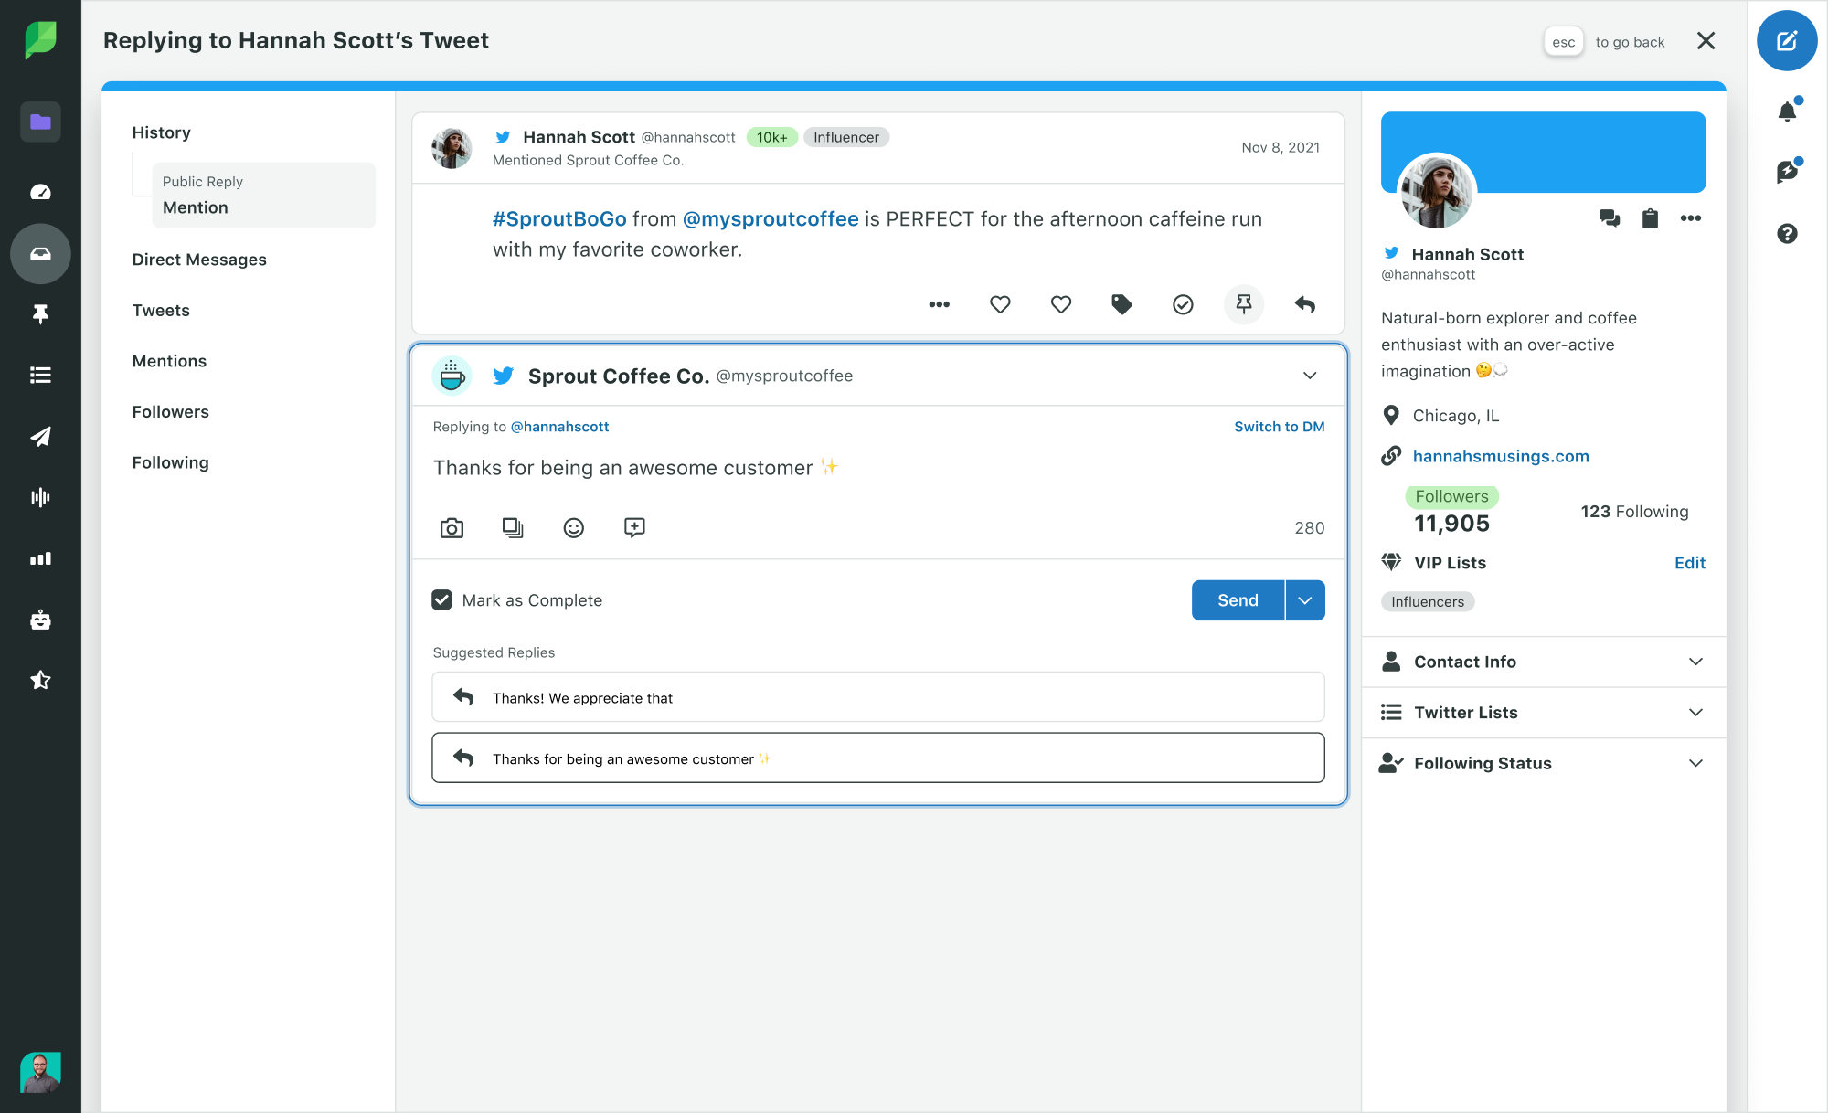Select Mentions from the sidebar menu
1828x1113 pixels.
(168, 360)
